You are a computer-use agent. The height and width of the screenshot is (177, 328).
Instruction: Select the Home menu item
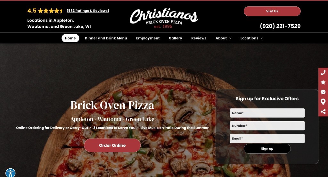[x=70, y=38]
